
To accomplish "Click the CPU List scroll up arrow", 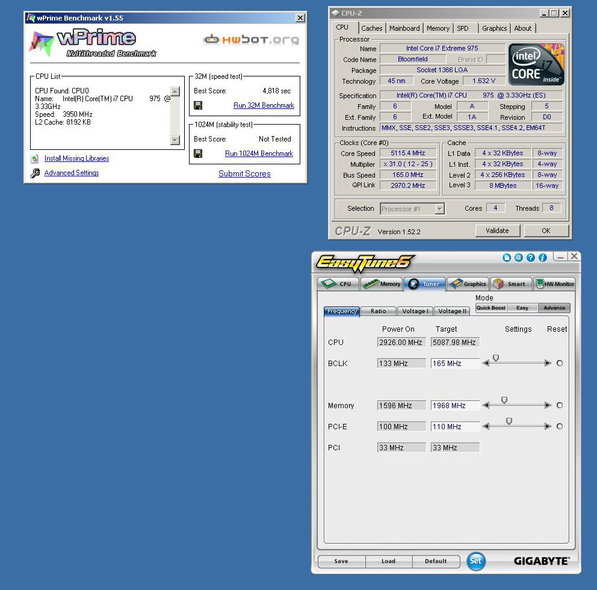I will click(x=175, y=92).
